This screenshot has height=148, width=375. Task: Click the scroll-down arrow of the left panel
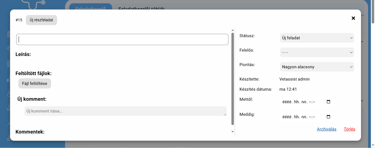(233, 132)
